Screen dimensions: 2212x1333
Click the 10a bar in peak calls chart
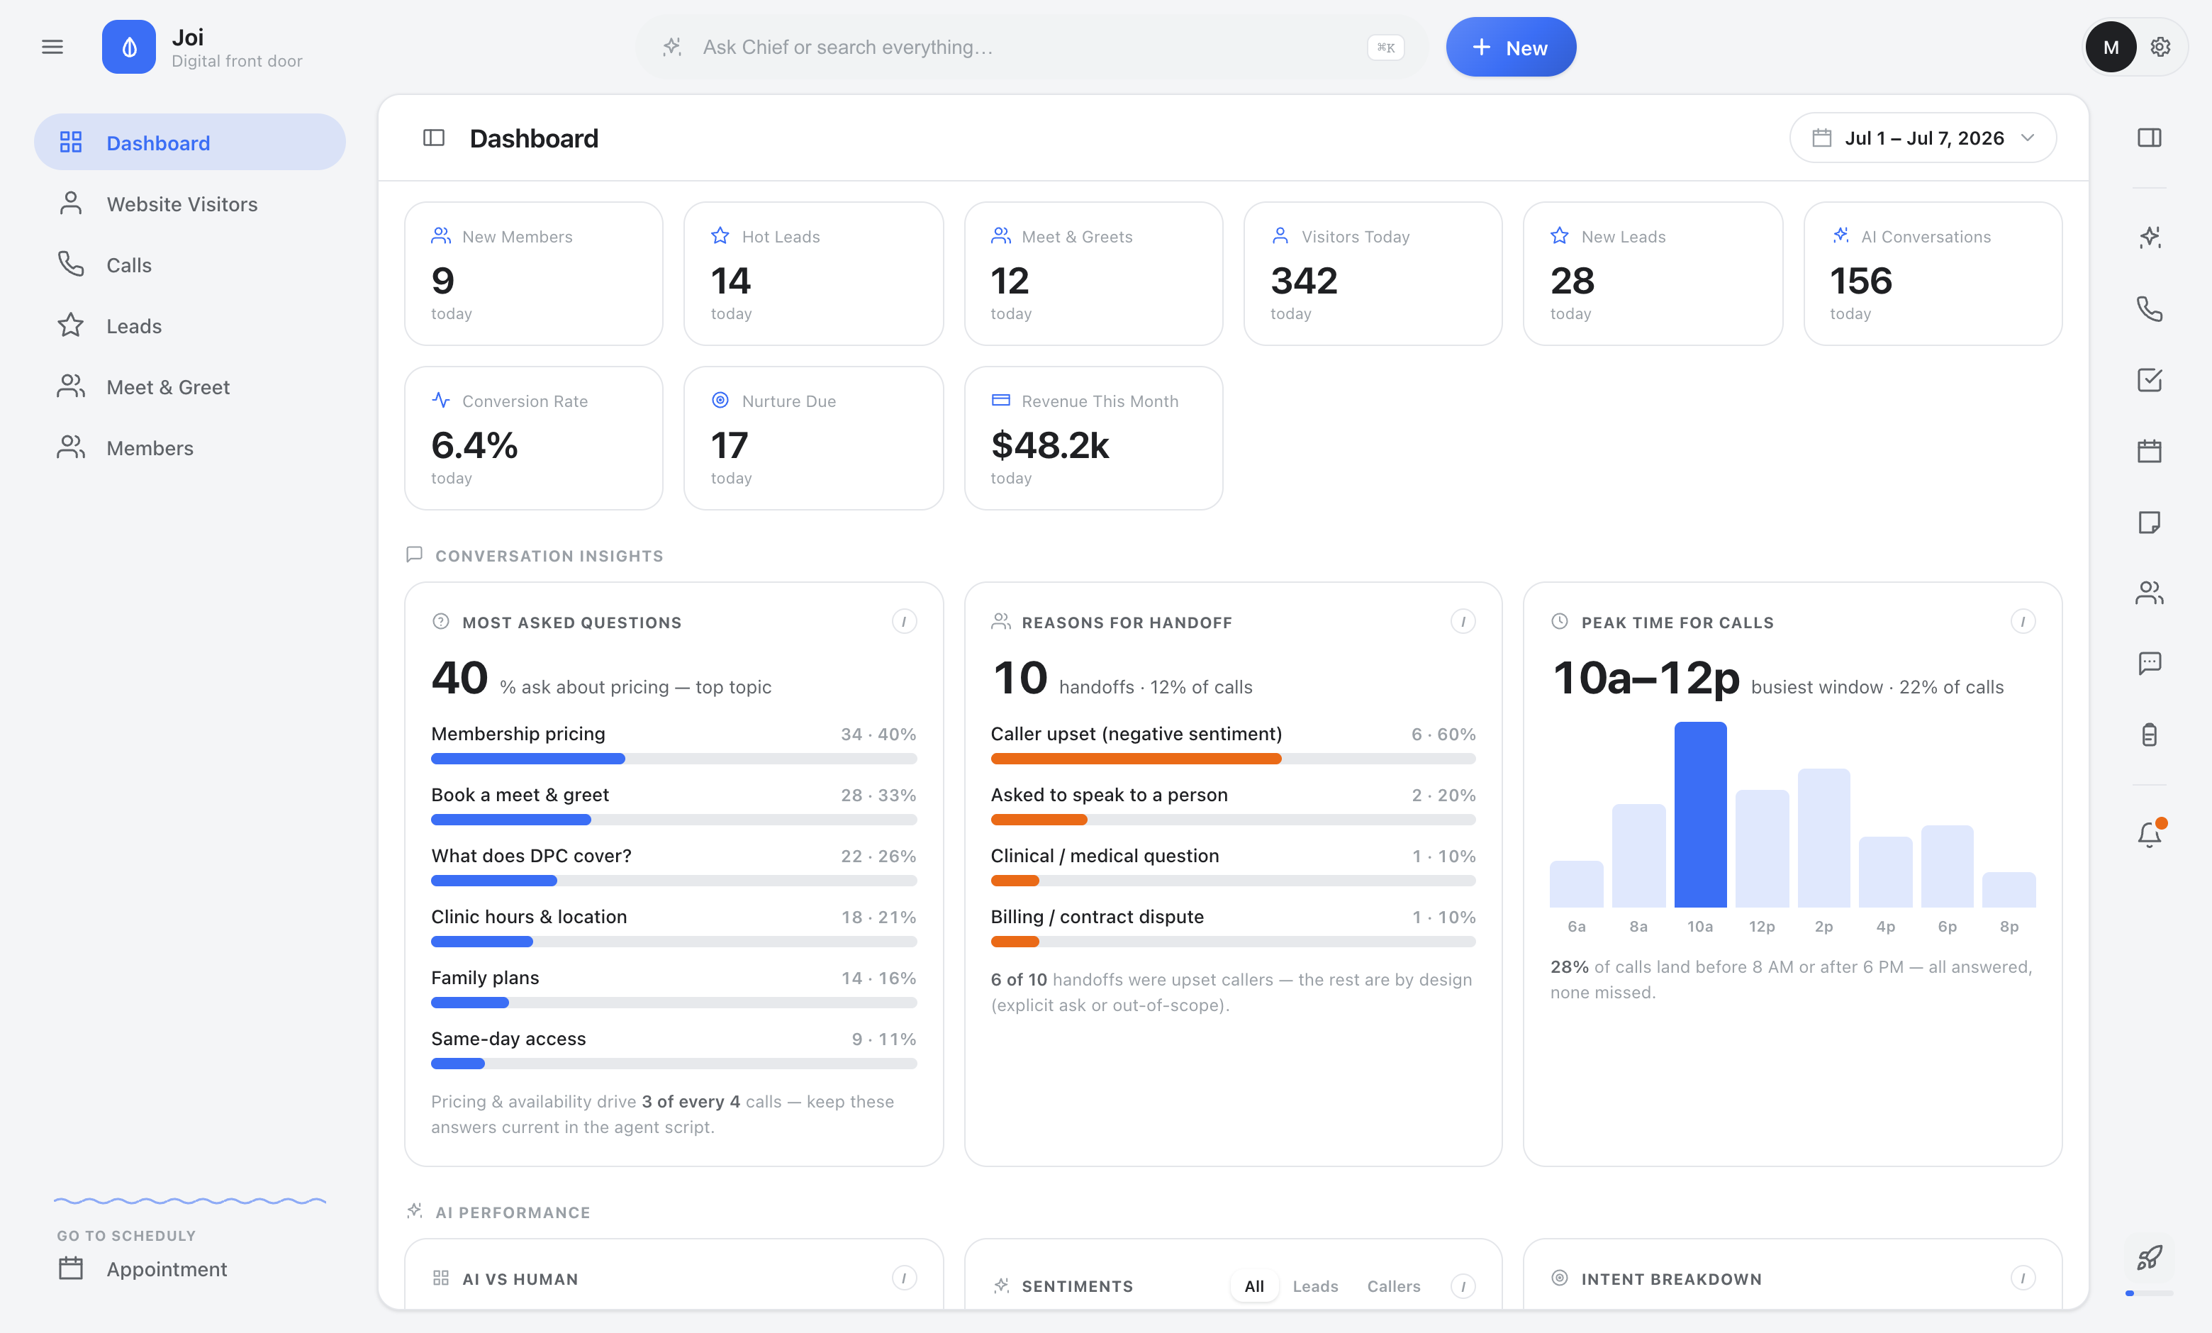tap(1699, 814)
